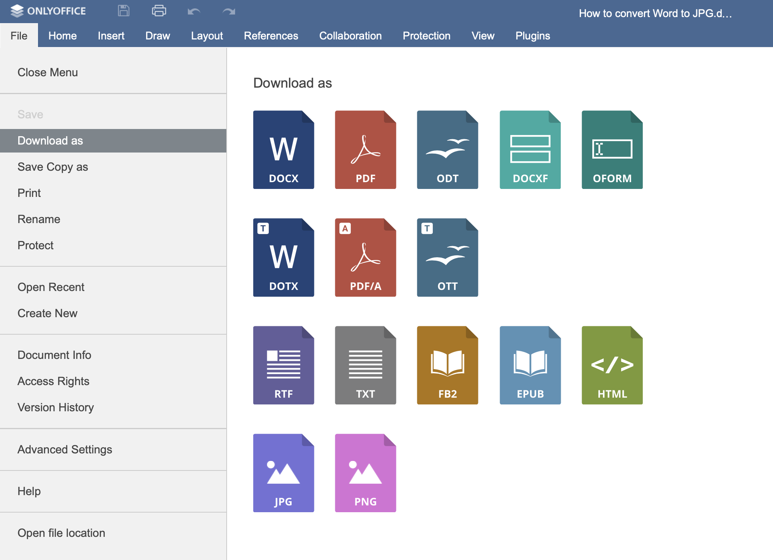773x560 pixels.
Task: Click the Download as menu item
Action: coord(114,141)
